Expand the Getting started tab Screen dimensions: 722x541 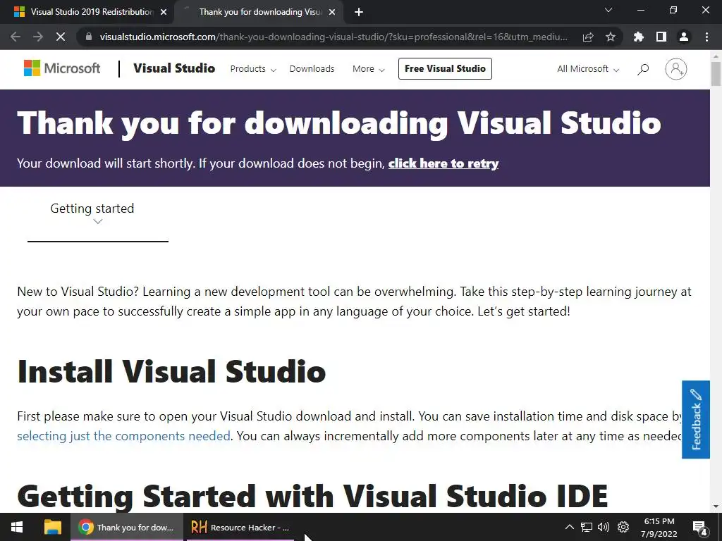point(97,214)
